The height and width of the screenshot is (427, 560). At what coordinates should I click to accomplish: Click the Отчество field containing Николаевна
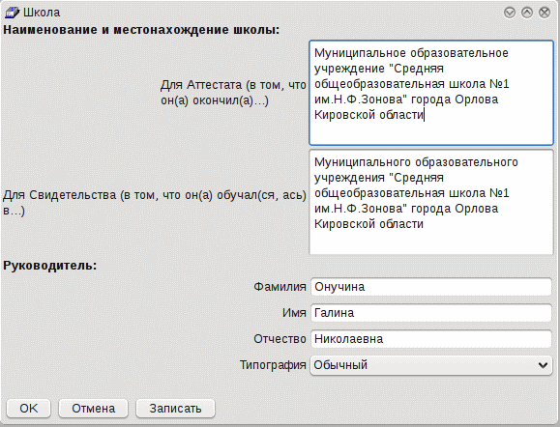point(431,339)
